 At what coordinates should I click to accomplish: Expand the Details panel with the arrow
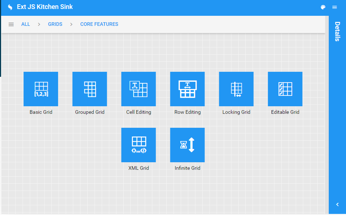click(x=337, y=205)
